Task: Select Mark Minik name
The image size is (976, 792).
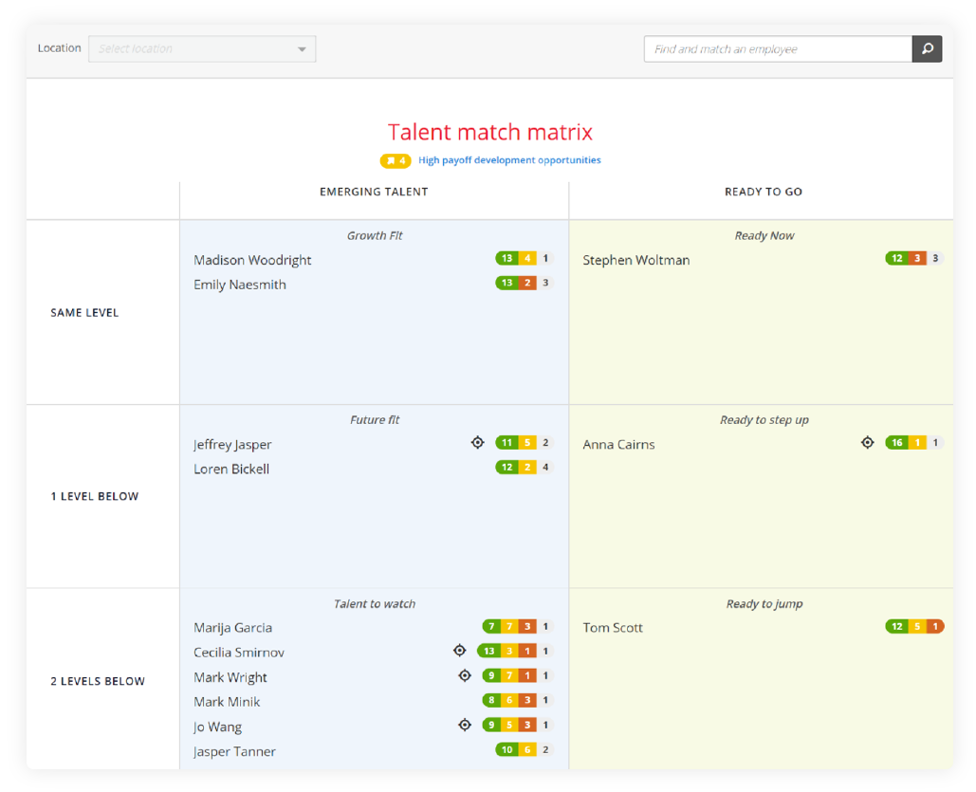Action: [227, 702]
